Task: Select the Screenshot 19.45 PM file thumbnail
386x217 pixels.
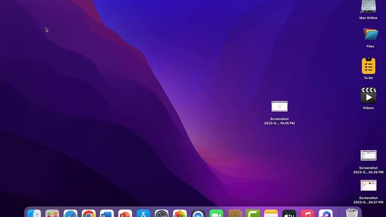Action: [x=279, y=106]
